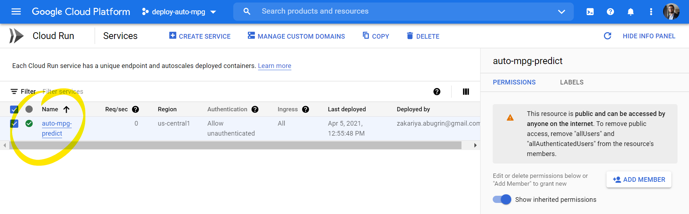Open the three-dot settings menu

(651, 12)
